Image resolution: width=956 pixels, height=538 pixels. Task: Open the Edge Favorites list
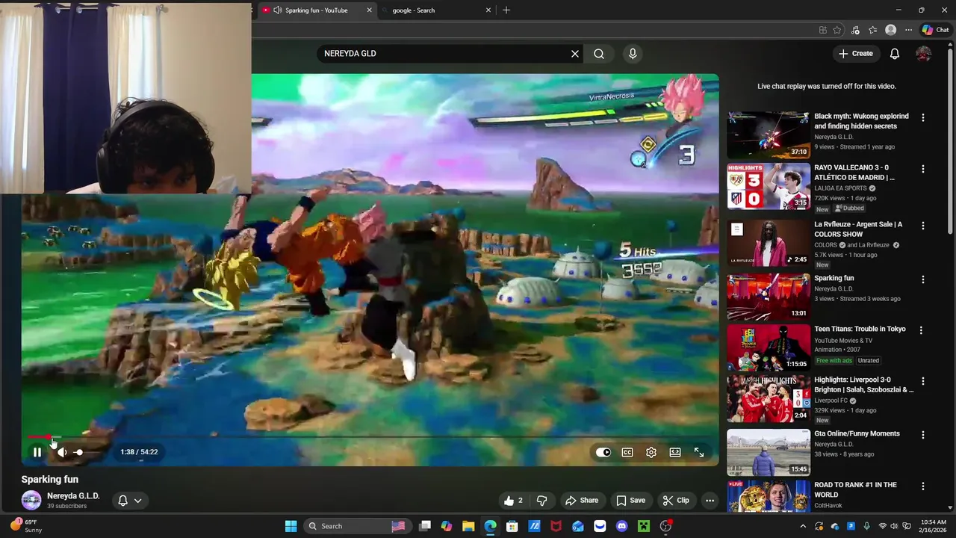[x=872, y=30]
